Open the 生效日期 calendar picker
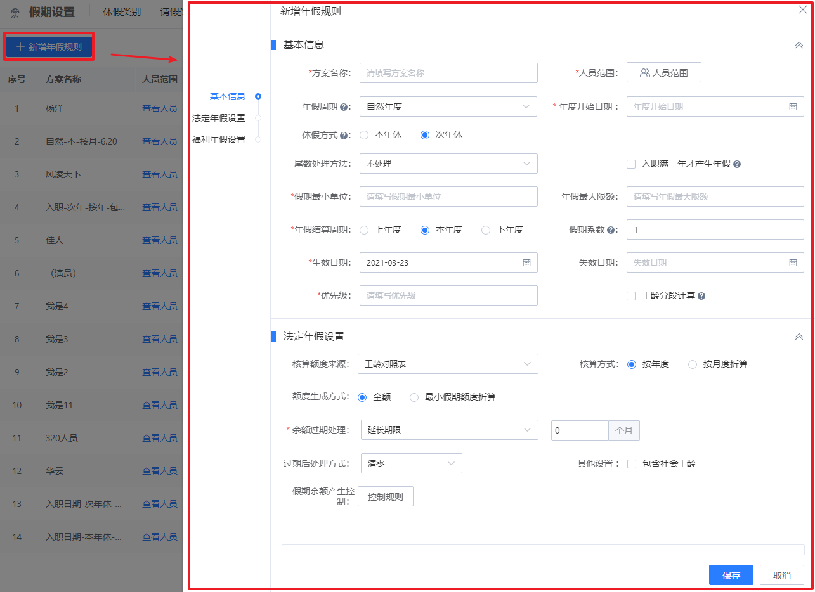Viewport: 815px width, 592px height. tap(526, 262)
